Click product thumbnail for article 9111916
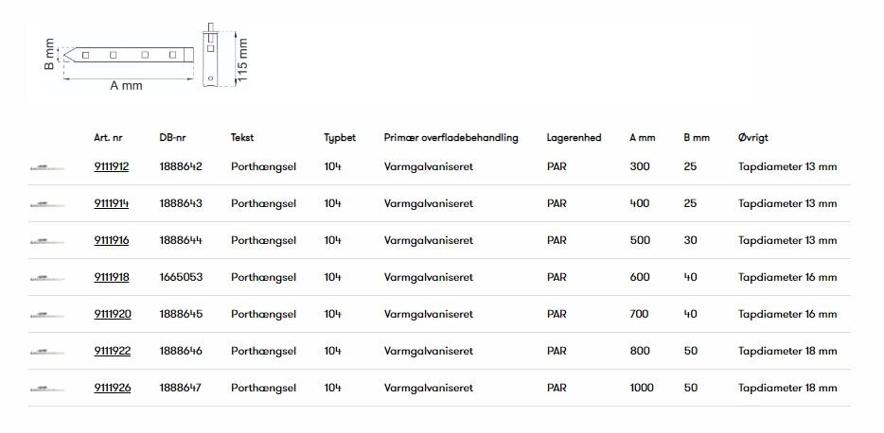Image resolution: width=884 pixels, height=433 pixels. tap(46, 241)
